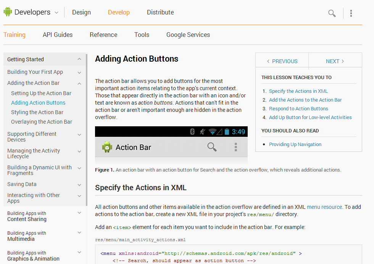Screen dimensions: 374x264
Task: Expand Supporting Different Devices chevron
Action: pyautogui.click(x=79, y=135)
